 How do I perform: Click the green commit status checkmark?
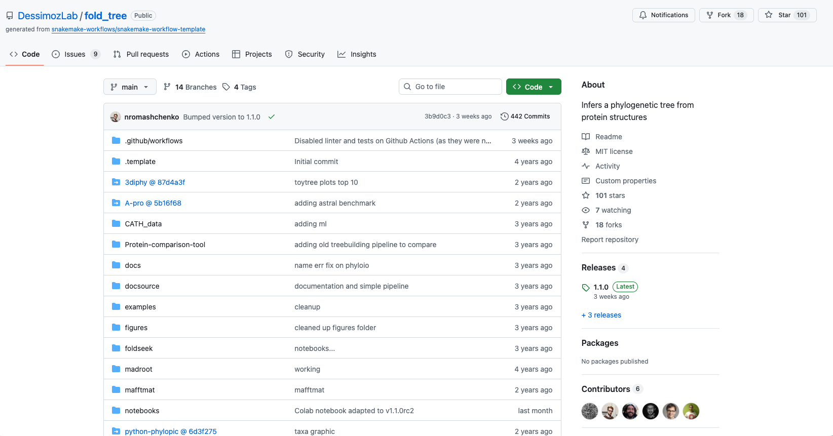pos(272,117)
